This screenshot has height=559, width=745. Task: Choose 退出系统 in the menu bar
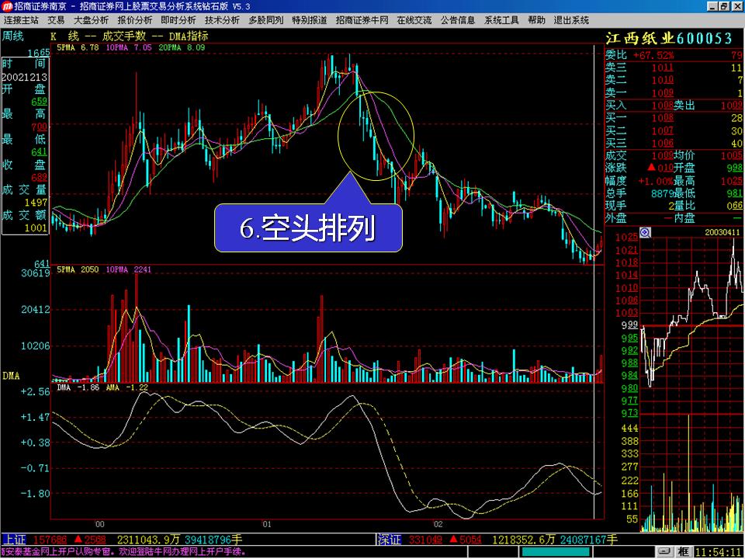[x=572, y=20]
